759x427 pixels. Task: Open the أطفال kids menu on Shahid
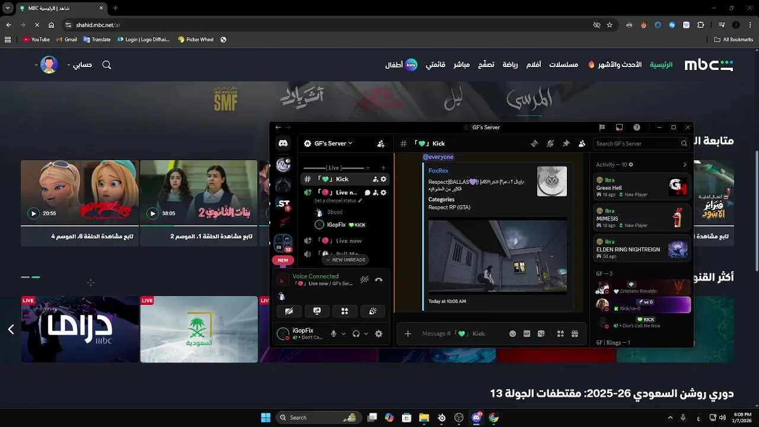tap(401, 65)
